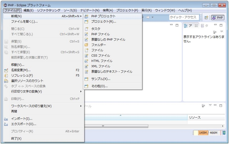Open forward history dropdown arrow
This screenshot has height=144, width=229.
pos(153,17)
